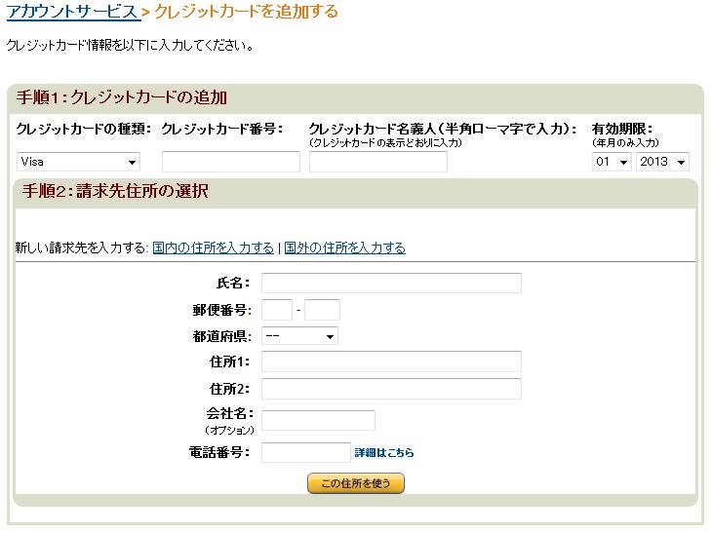This screenshot has width=712, height=533.
Task: Click the 国外の住所を入力する link
Action: (x=344, y=247)
